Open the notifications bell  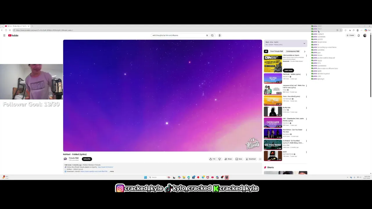click(359, 35)
